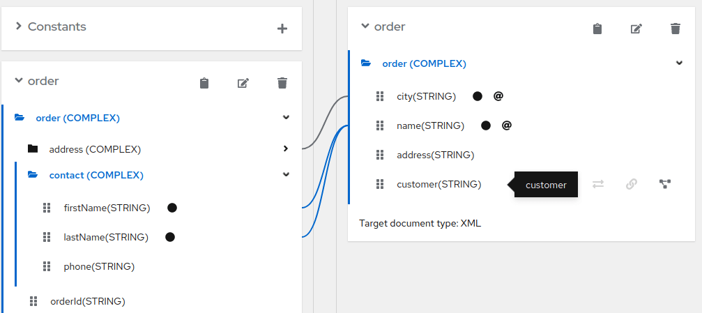Click the target order edit icon
Viewport: 702px width, 313px height.
[636, 29]
